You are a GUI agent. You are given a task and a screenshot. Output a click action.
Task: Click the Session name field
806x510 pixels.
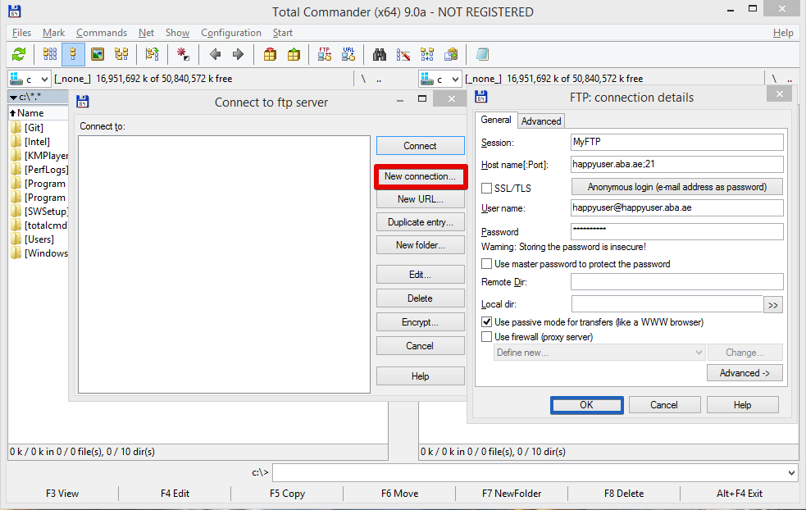point(677,142)
